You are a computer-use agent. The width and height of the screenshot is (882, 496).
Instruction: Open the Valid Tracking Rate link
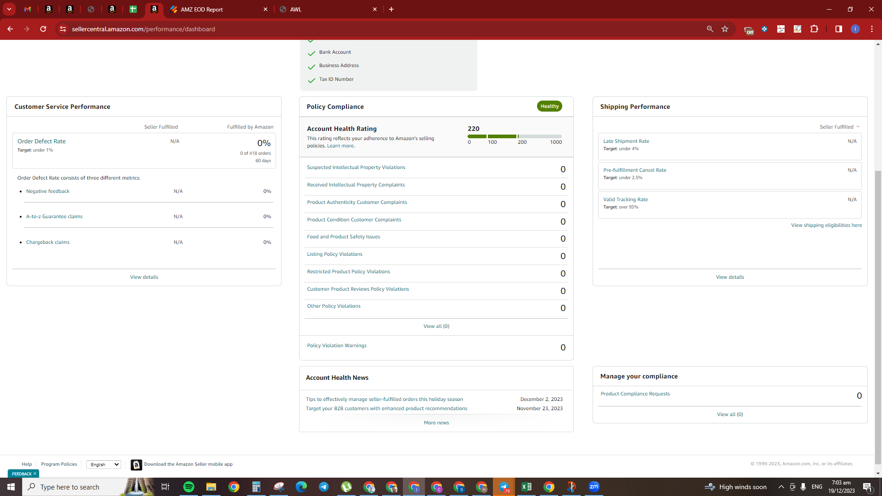tap(626, 199)
